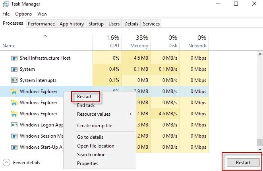Switch to the Startup tab
Viewport: 263px width, 171px height.
(96, 24)
